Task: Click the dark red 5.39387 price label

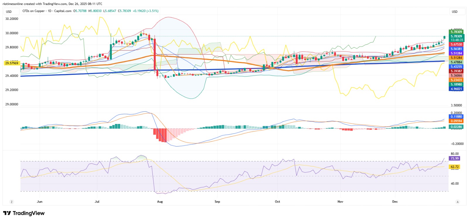Action: pyautogui.click(x=456, y=71)
